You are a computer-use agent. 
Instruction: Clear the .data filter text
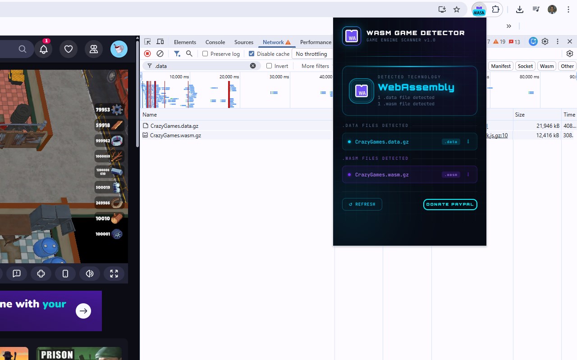point(253,66)
